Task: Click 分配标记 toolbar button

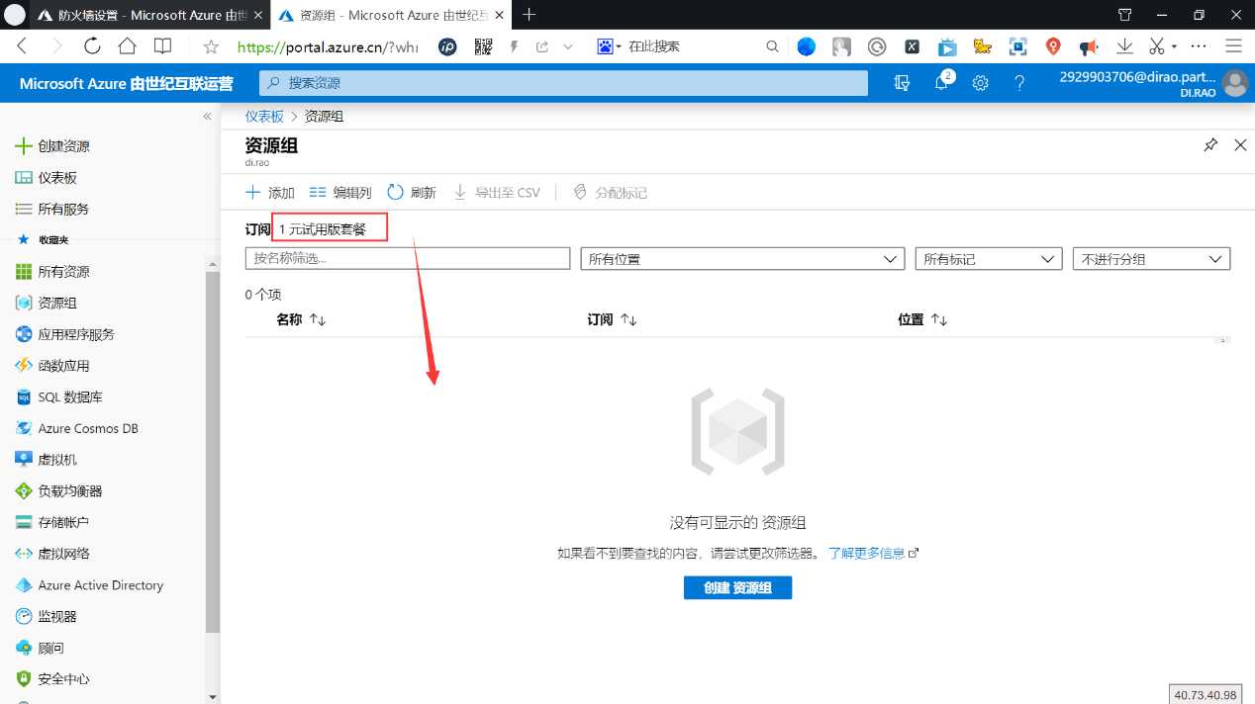Action: pos(610,193)
